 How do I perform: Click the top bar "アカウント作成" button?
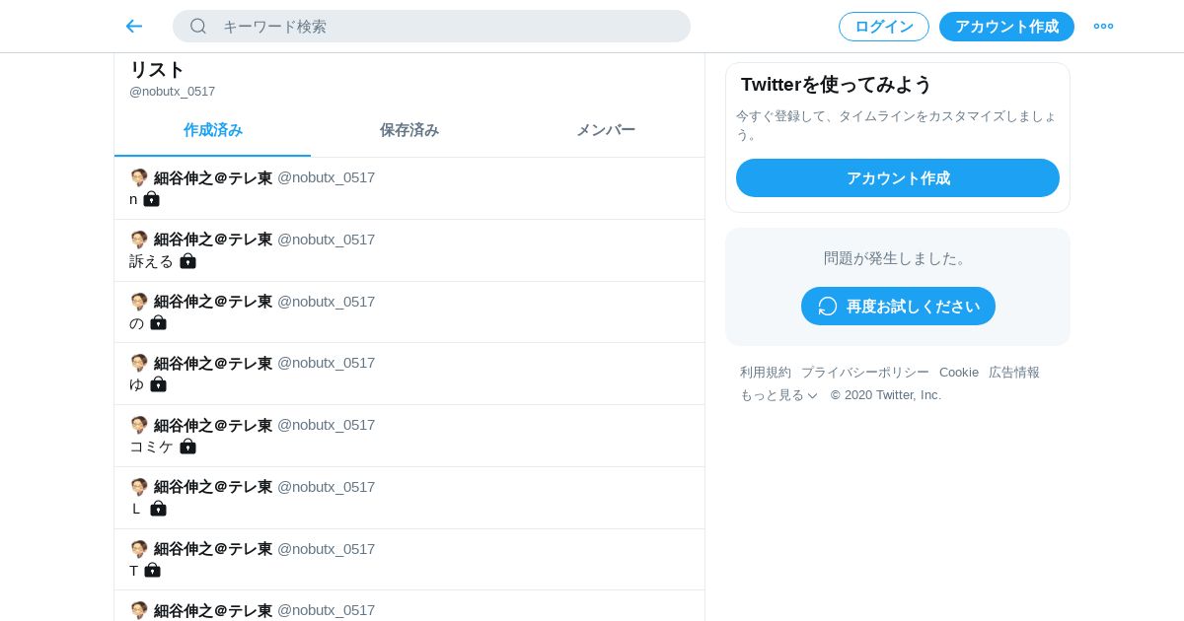1006,27
